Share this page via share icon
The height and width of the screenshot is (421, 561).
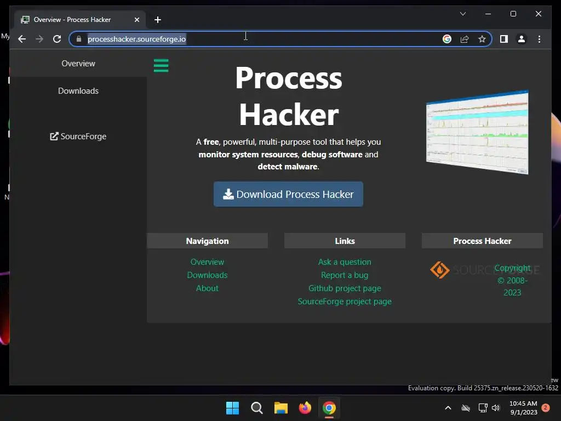[465, 39]
